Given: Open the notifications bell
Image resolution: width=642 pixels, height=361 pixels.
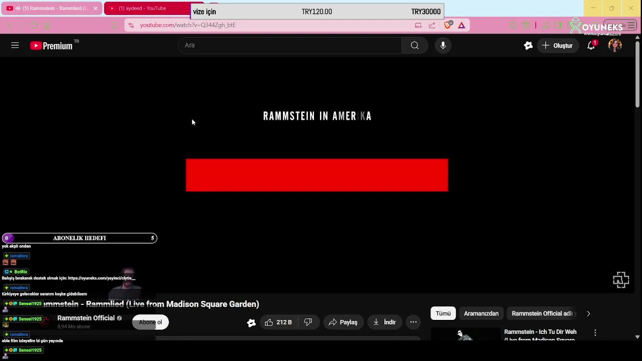Looking at the screenshot, I should [591, 46].
